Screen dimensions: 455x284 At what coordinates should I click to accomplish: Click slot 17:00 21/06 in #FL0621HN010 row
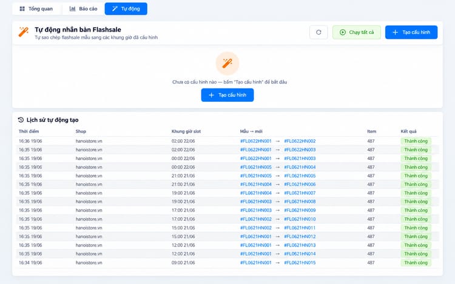click(x=183, y=219)
